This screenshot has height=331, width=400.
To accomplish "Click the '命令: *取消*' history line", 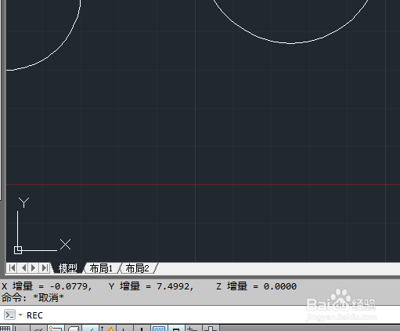I will point(33,297).
